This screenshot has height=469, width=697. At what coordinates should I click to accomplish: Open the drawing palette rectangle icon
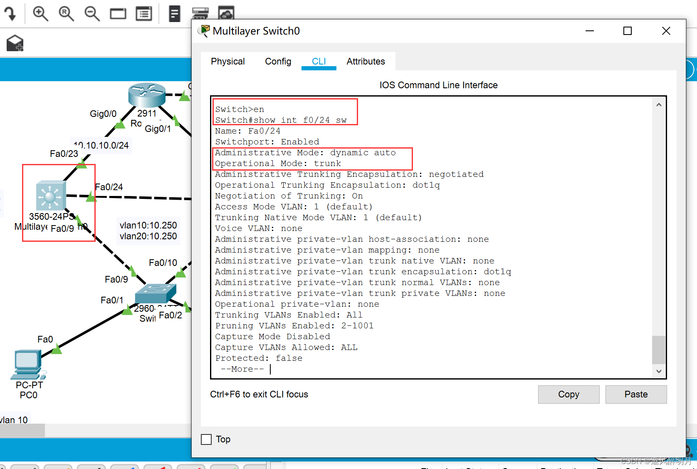pyautogui.click(x=118, y=14)
